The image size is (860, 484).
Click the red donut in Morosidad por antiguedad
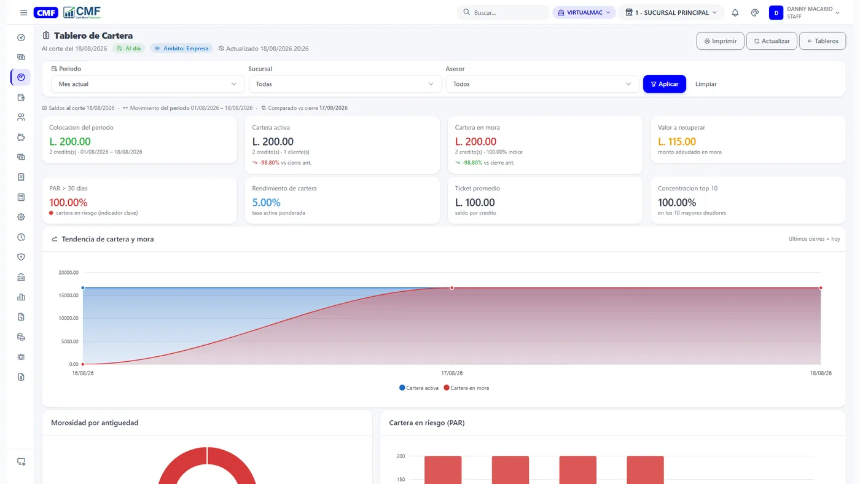pyautogui.click(x=207, y=465)
